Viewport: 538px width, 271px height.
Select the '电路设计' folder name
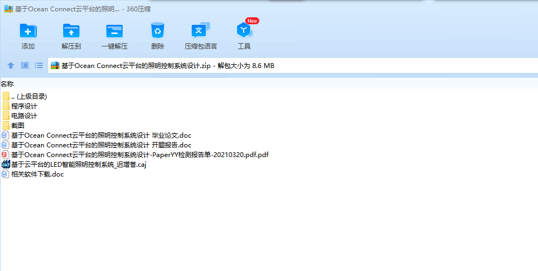click(24, 116)
